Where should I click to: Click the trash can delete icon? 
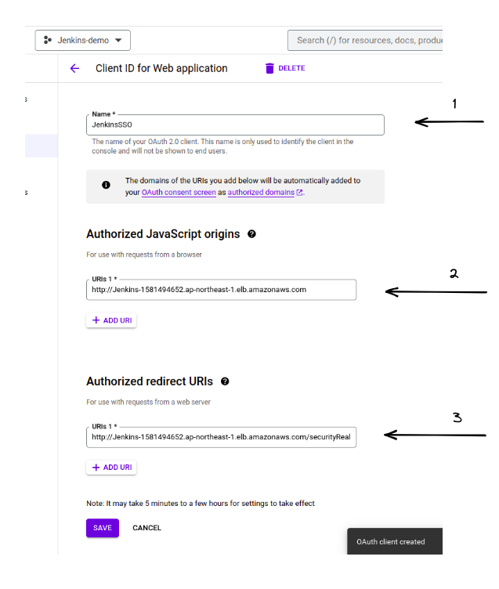270,68
